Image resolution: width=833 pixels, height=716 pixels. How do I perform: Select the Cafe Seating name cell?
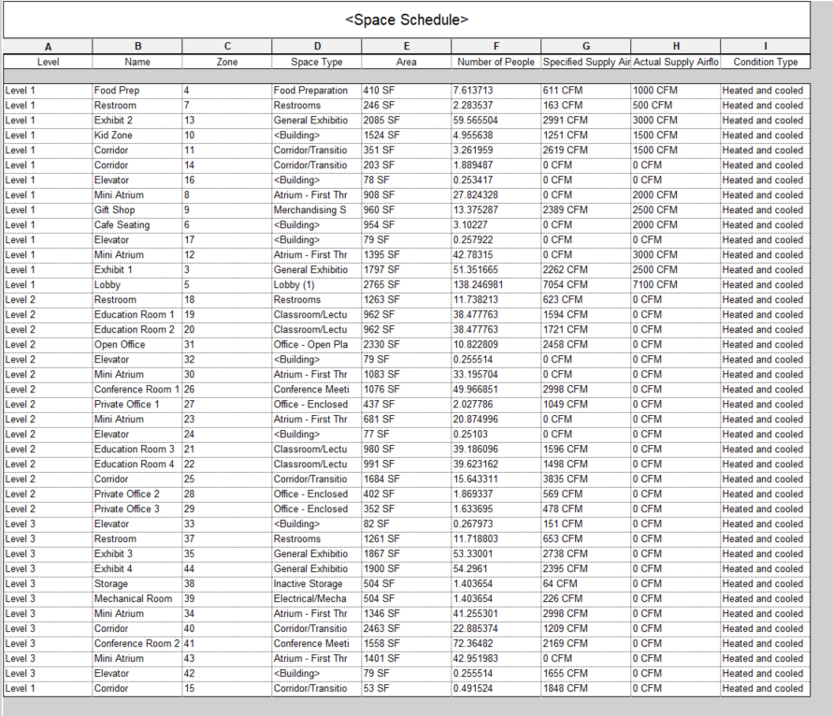137,224
